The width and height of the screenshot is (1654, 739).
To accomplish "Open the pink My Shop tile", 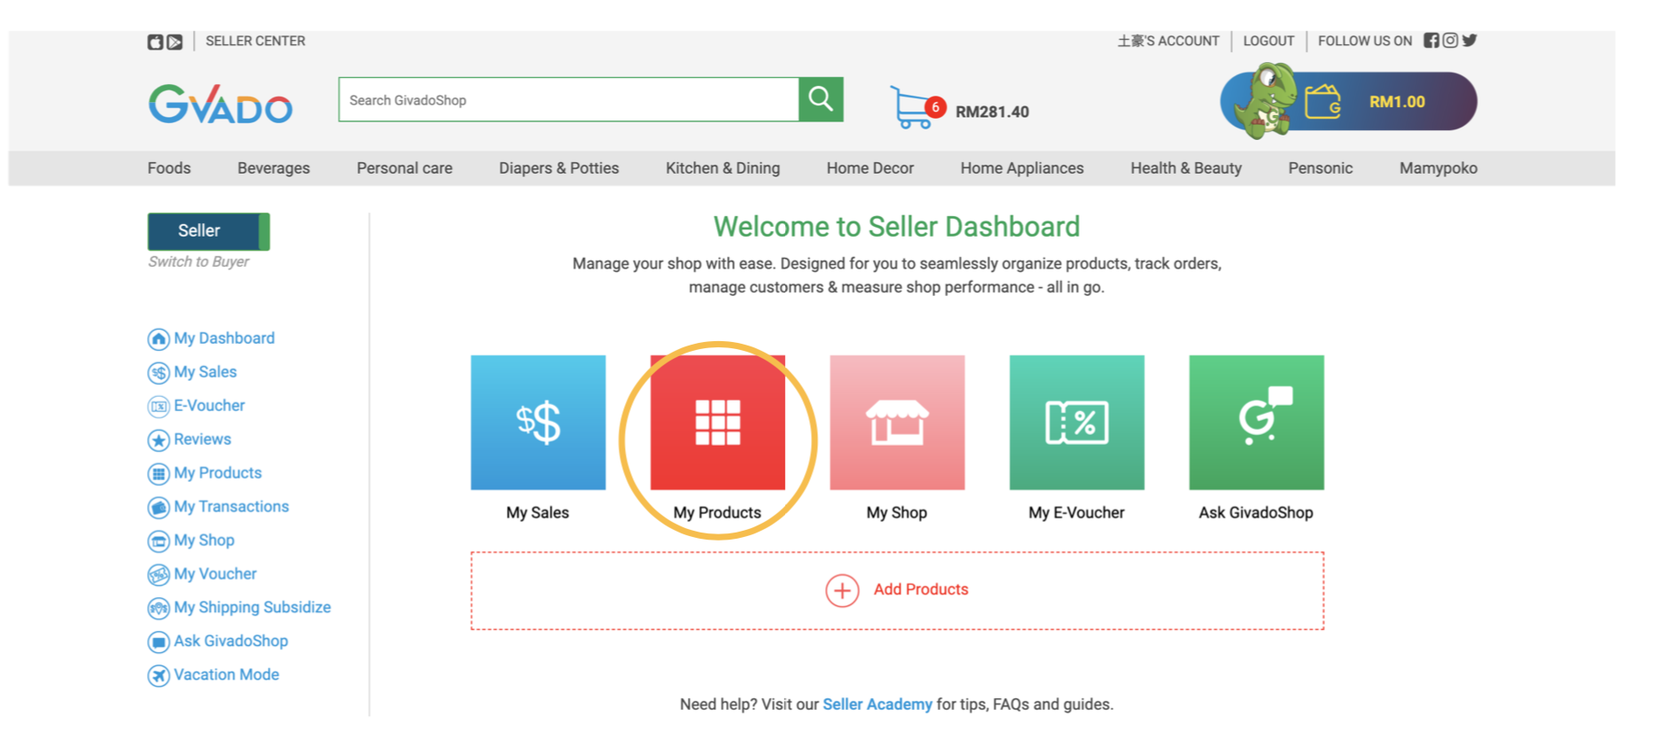I will pyautogui.click(x=897, y=423).
